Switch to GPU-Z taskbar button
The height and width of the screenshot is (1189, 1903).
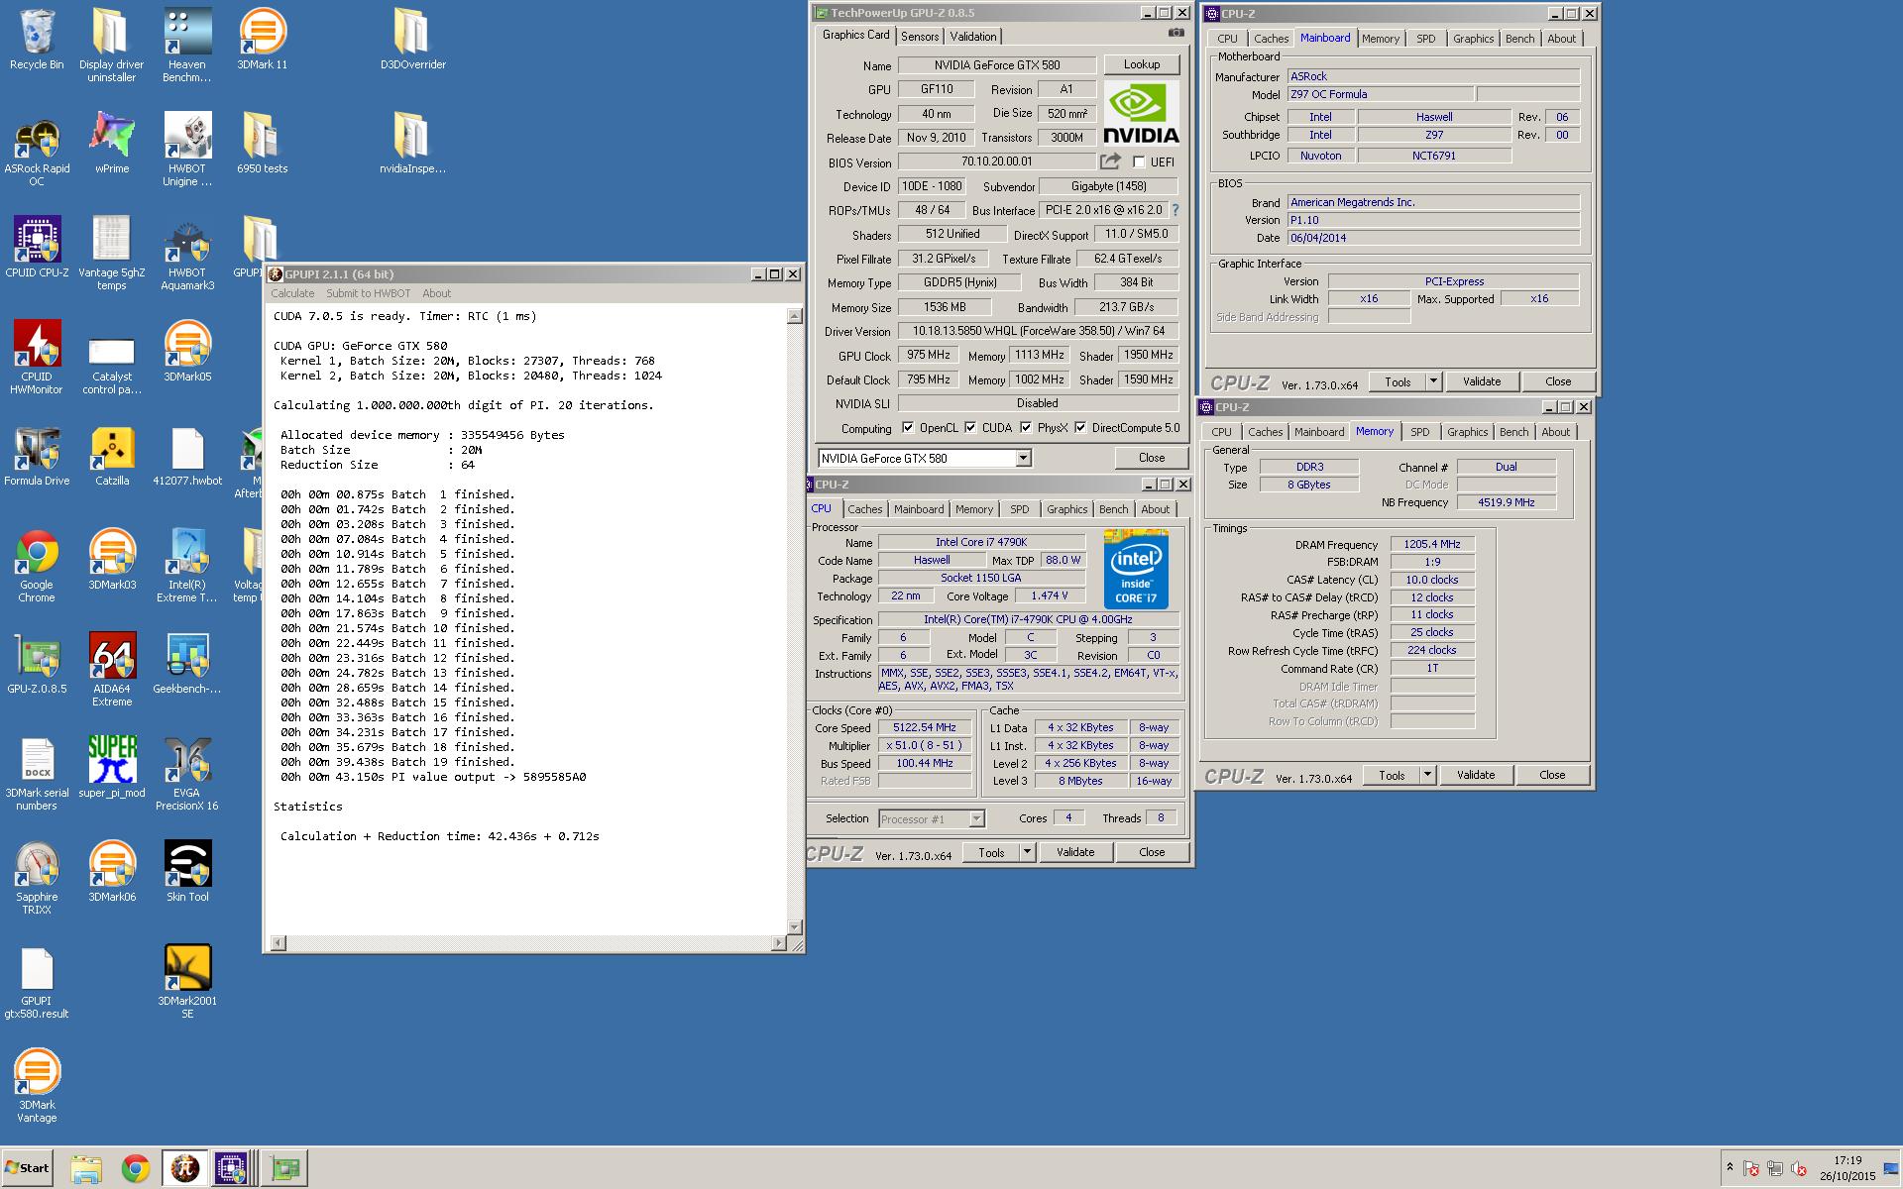pyautogui.click(x=284, y=1169)
